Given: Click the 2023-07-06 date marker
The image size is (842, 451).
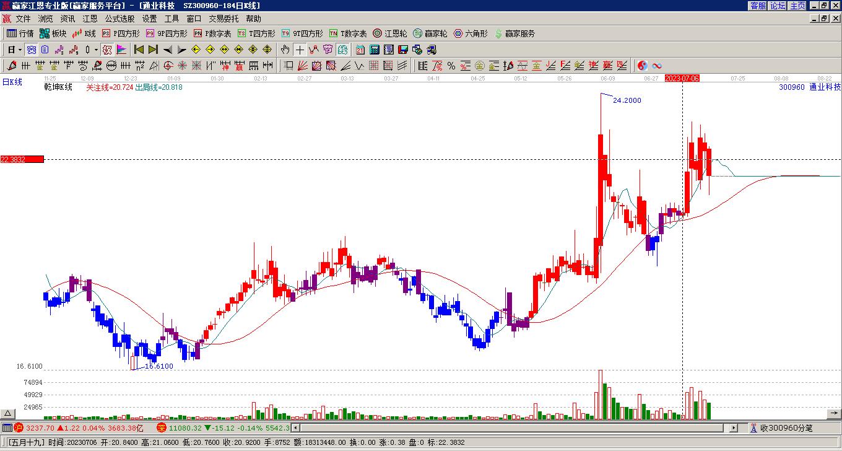Looking at the screenshot, I should (682, 79).
